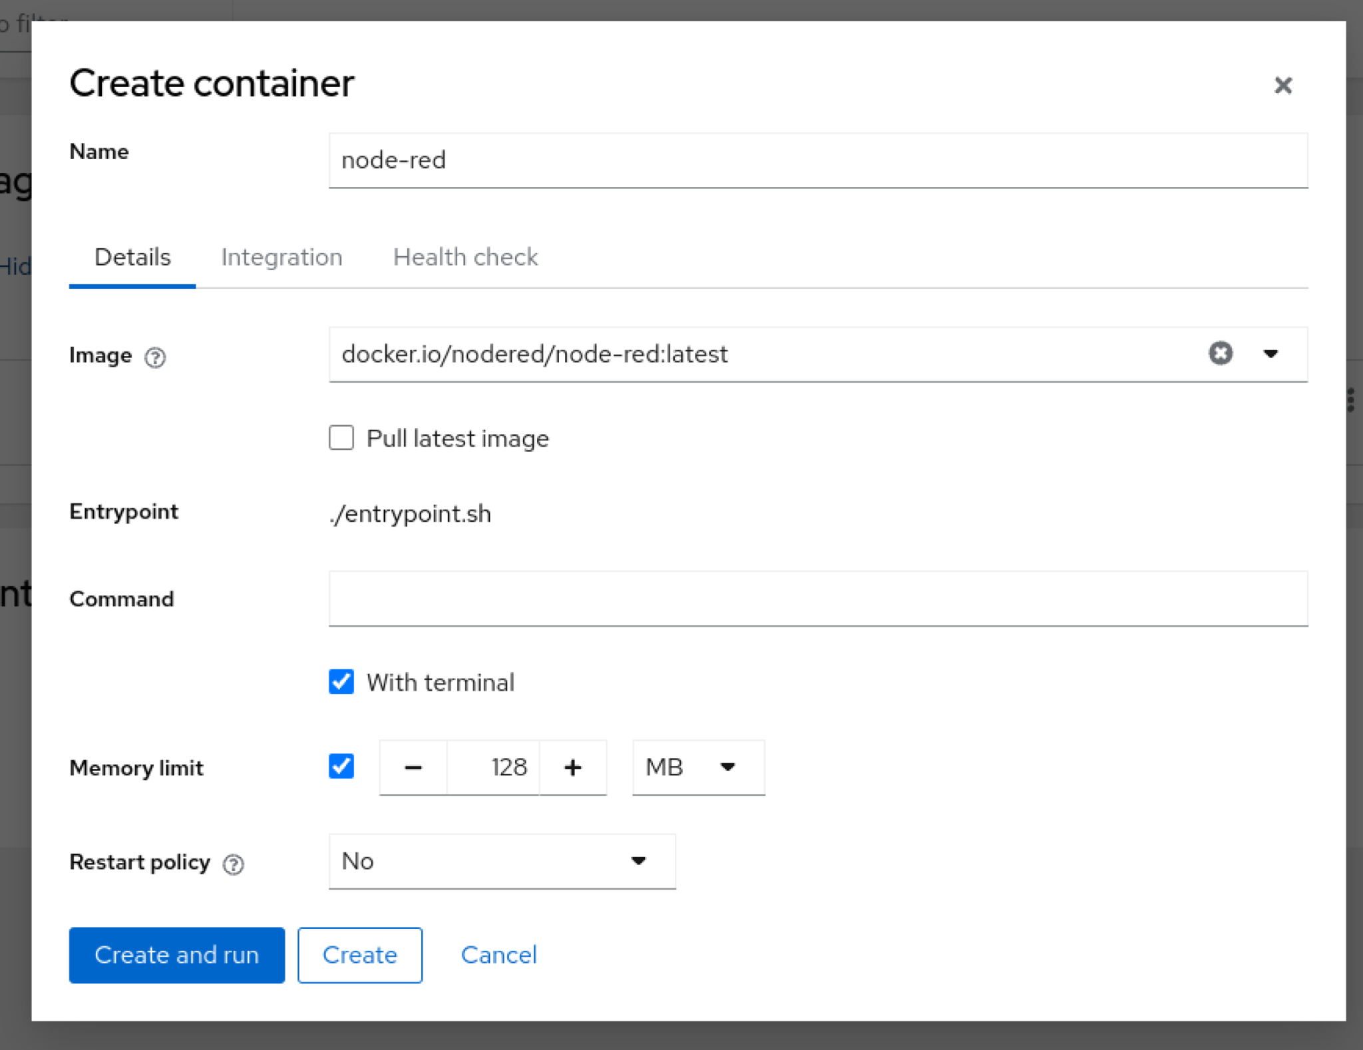Open the MB memory unit dropdown
Viewport: 1363px width, 1050px height.
(697, 767)
